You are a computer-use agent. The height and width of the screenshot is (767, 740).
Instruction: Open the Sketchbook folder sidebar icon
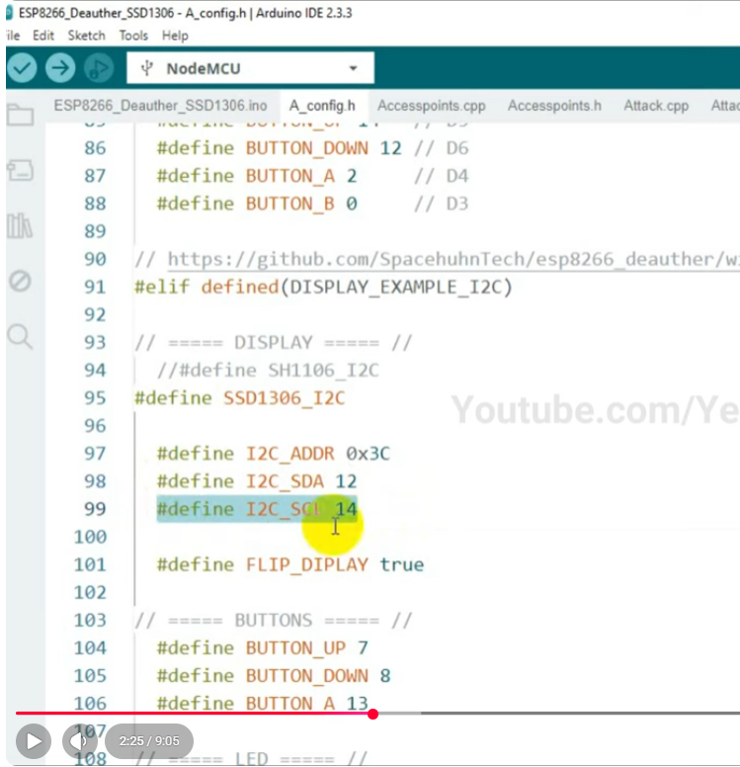[20, 115]
